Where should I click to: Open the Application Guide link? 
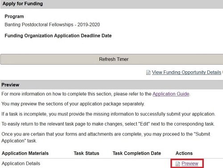pos(171,94)
